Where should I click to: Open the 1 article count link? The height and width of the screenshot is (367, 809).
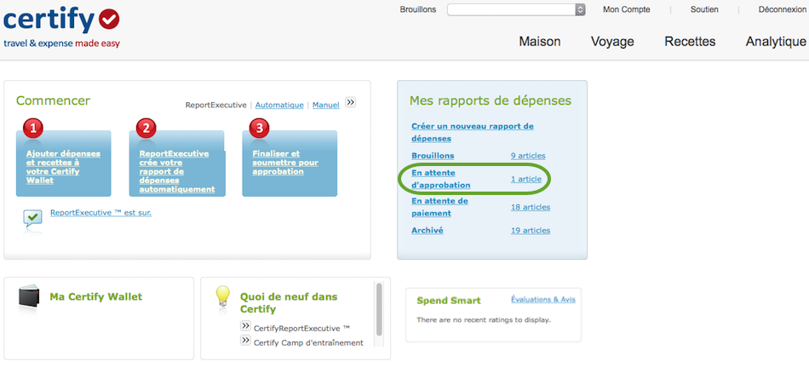(526, 179)
